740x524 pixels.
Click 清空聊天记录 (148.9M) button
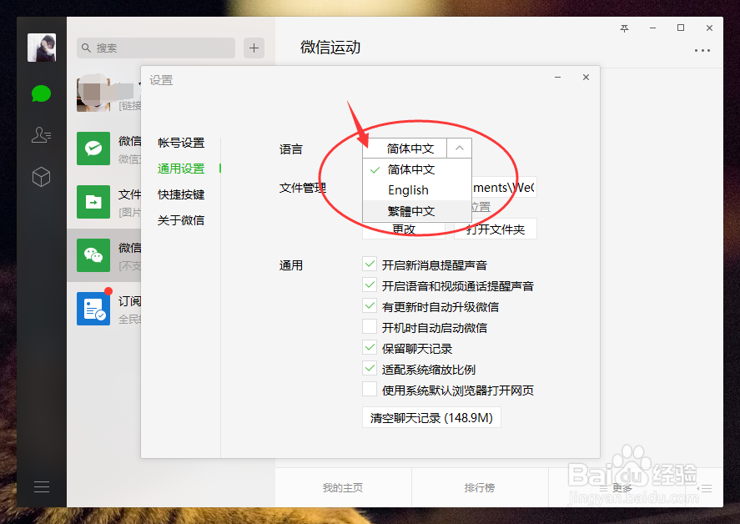click(x=431, y=418)
